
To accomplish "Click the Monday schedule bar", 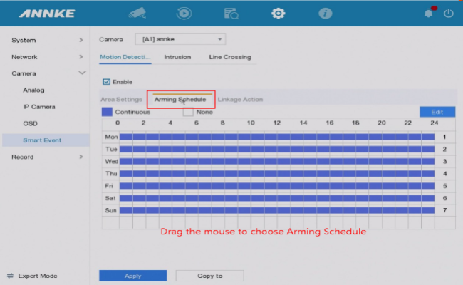I will (x=277, y=137).
